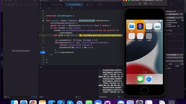Open the Auto variables view dropdown
Viewport: 186px width, 104px height.
tap(42, 97)
